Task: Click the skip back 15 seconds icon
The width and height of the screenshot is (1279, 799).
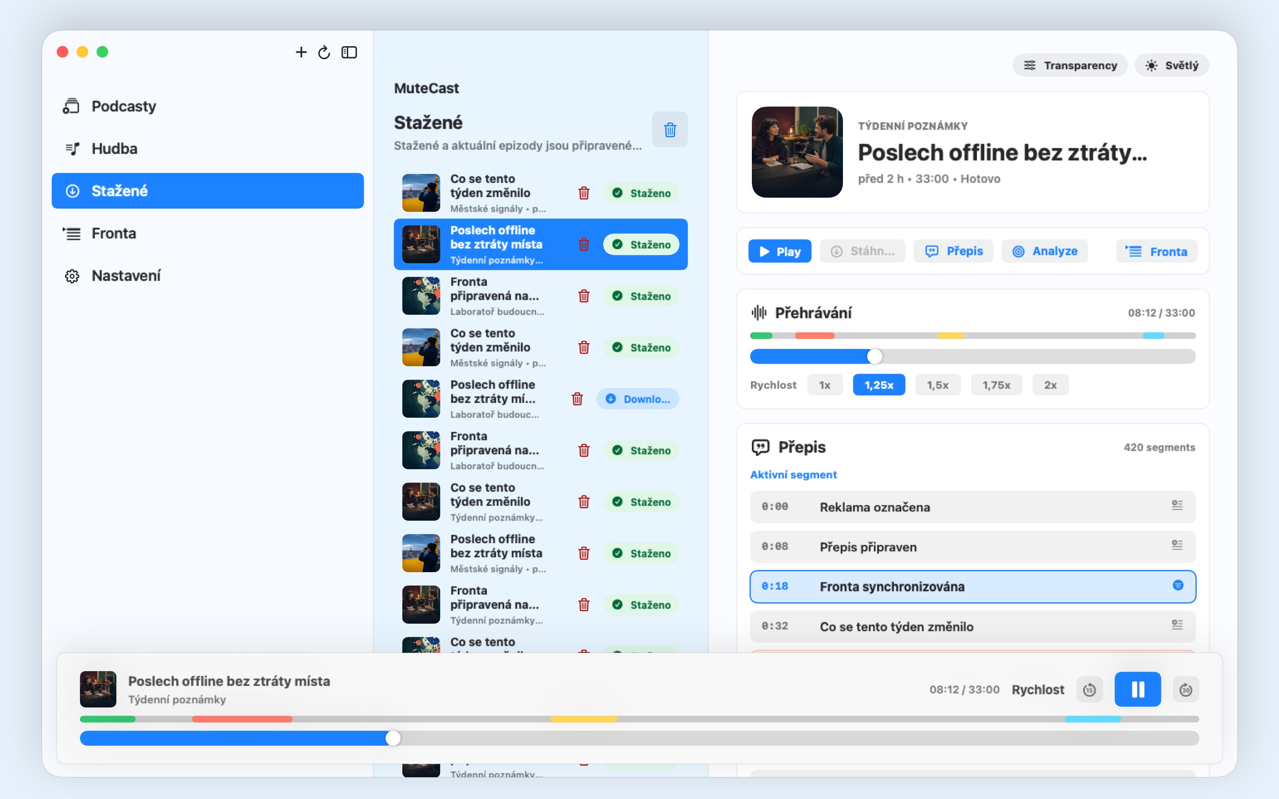Action: coord(1089,689)
